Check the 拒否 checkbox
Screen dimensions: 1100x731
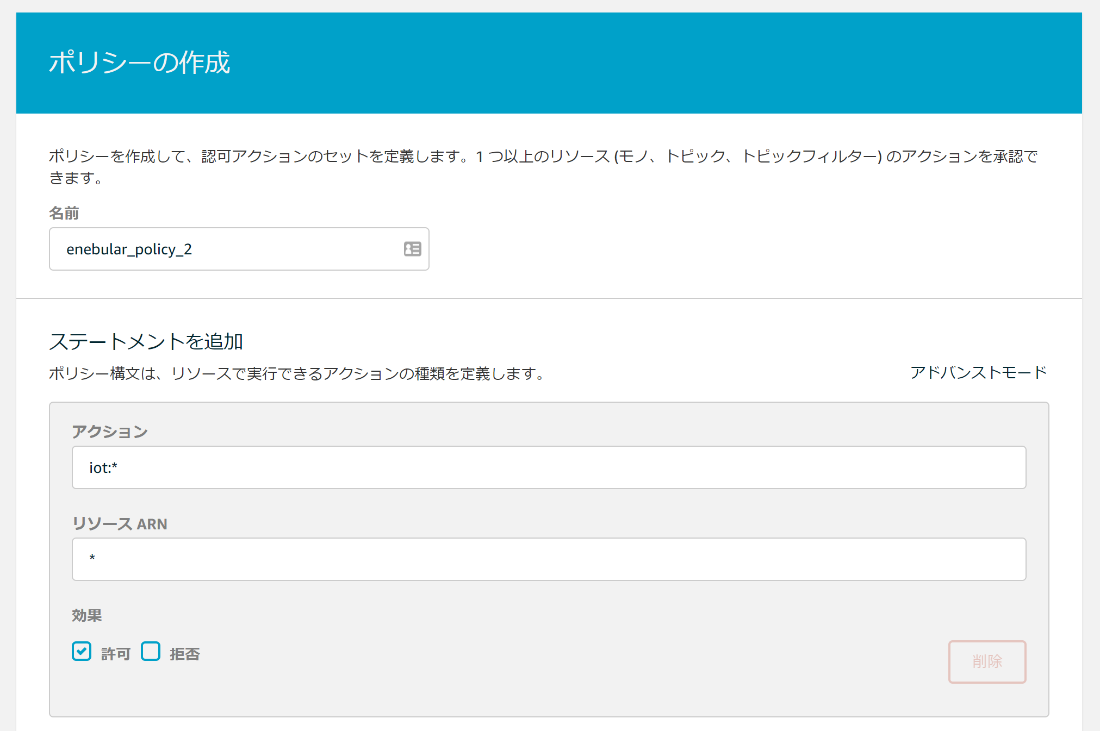click(151, 651)
